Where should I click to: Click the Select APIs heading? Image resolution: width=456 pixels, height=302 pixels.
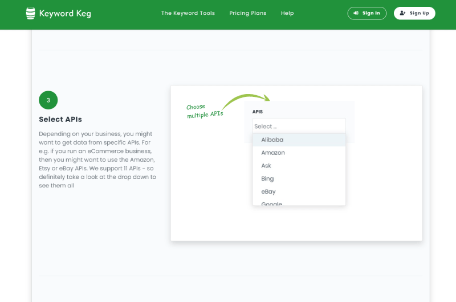pos(60,120)
